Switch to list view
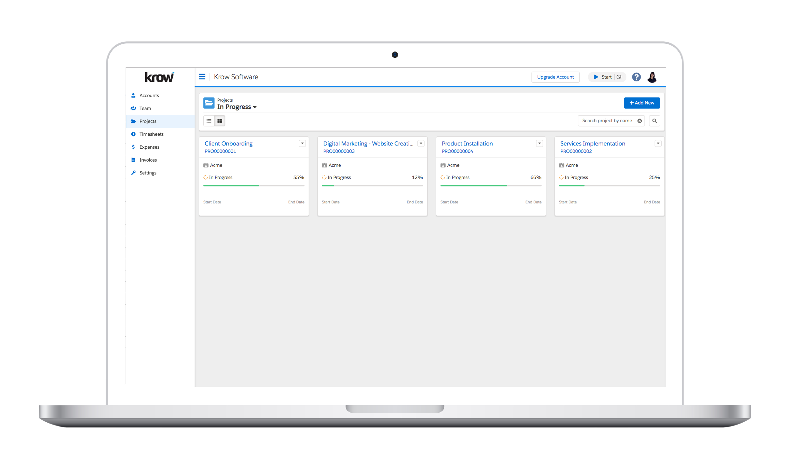Viewport: 790px width, 475px height. click(209, 121)
